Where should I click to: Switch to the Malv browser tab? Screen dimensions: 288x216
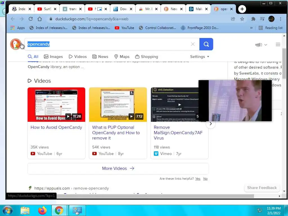[x=199, y=9]
